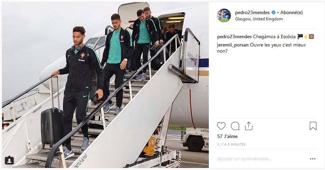Image resolution: width=325 pixels, height=170 pixels.
Task: Share the post using the upload arrow icon
Action: click(x=249, y=126)
